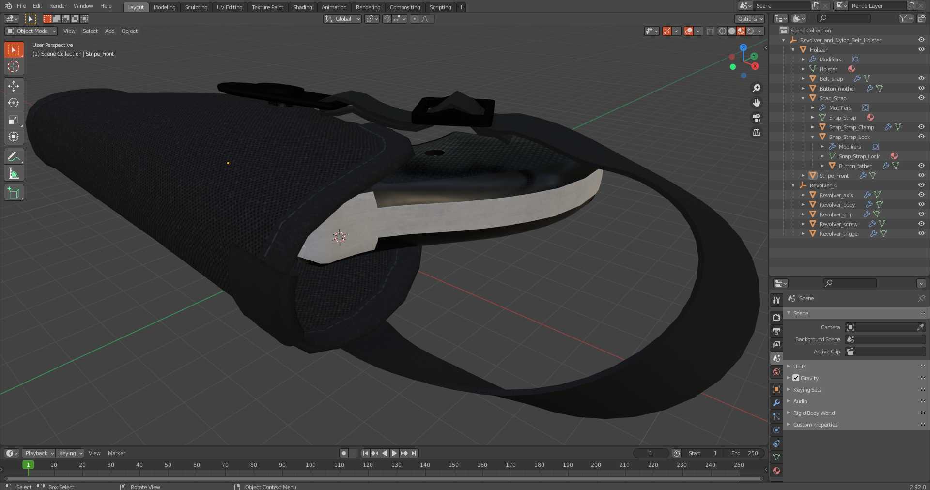Open Global transform orientation dropdown
This screenshot has height=490, width=930.
342,19
